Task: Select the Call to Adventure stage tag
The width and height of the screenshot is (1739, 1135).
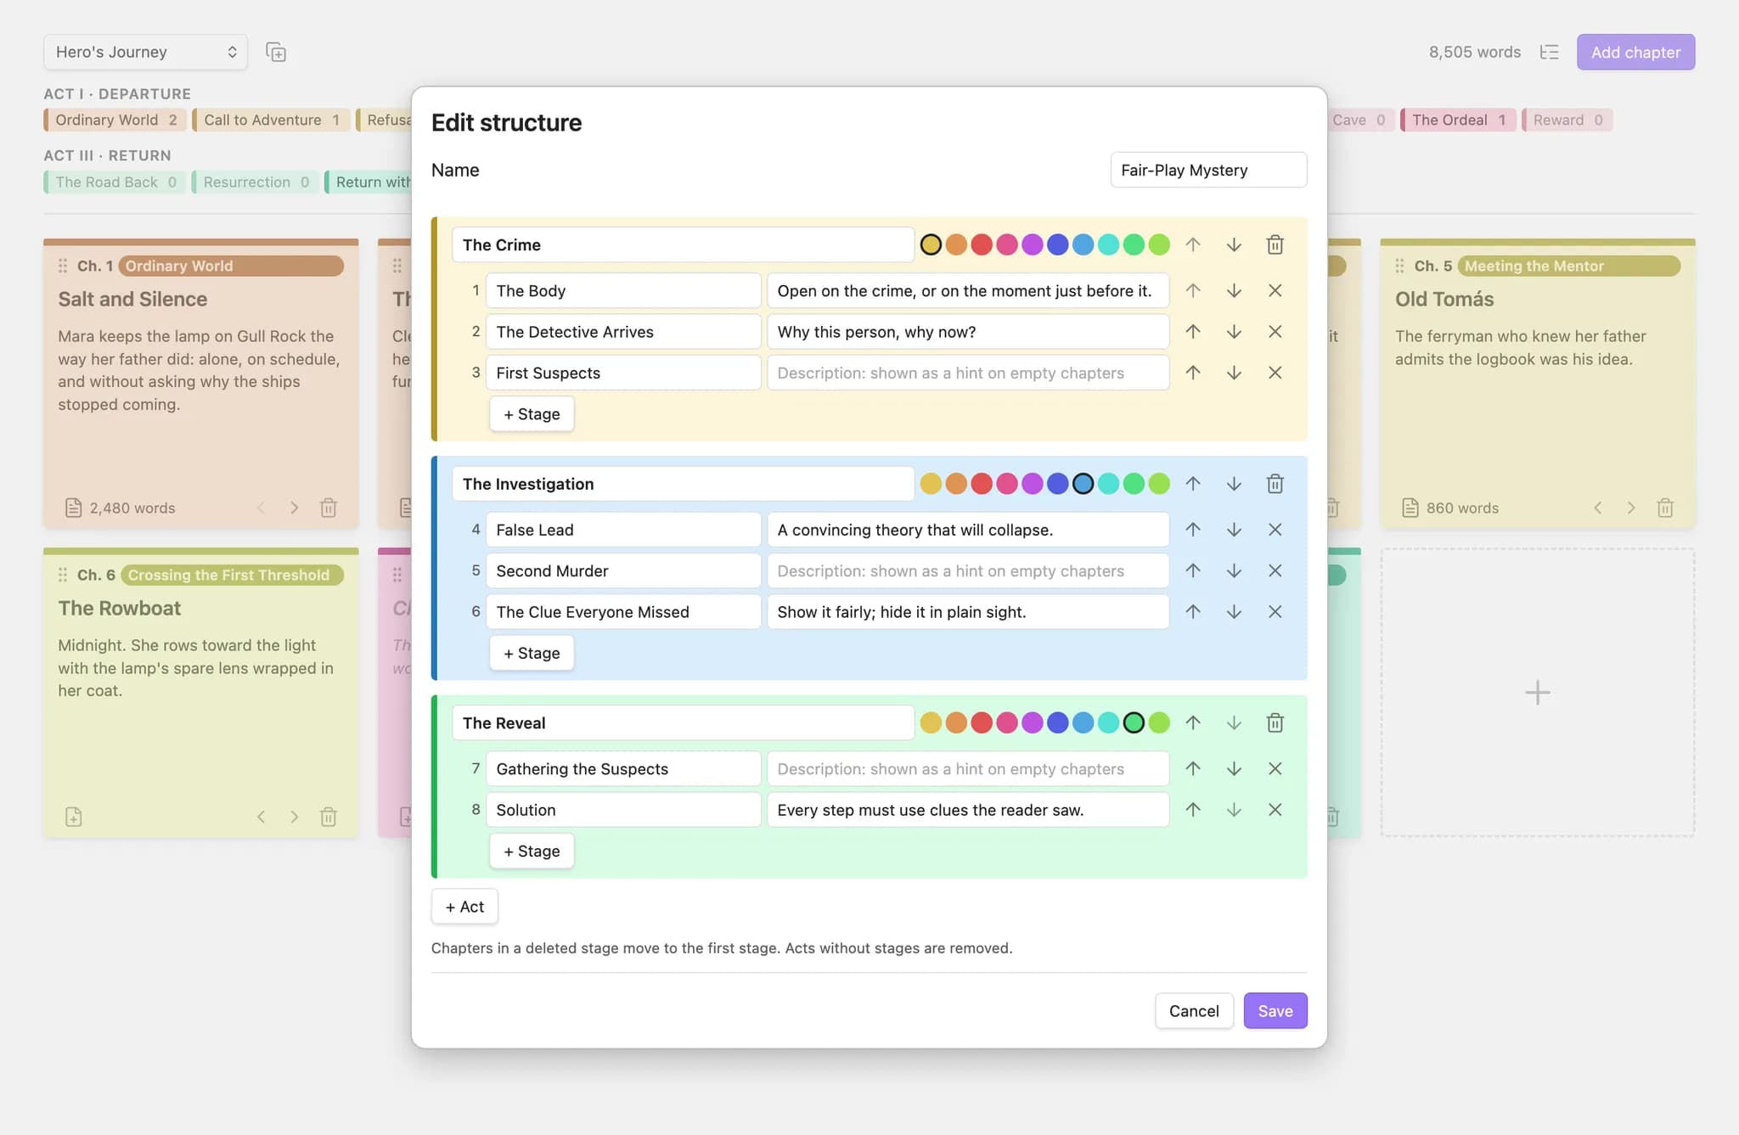Action: point(271,120)
